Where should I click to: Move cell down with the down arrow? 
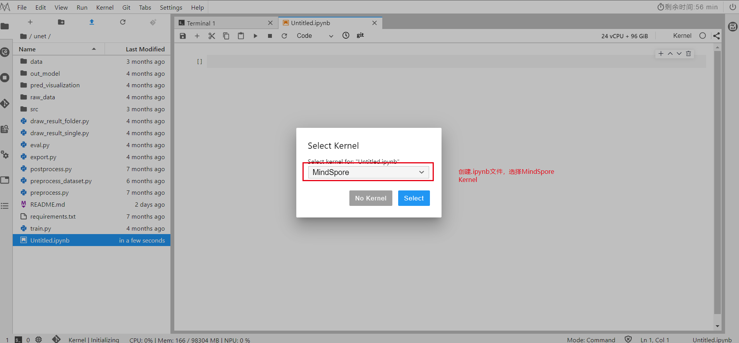[x=679, y=54]
